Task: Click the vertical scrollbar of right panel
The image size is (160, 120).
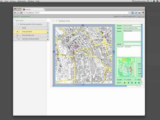Action: point(142,51)
